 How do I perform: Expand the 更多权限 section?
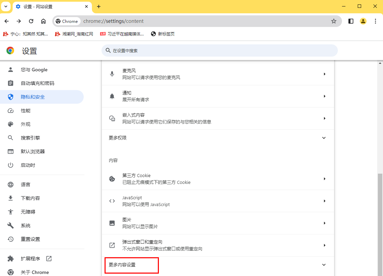(218, 138)
